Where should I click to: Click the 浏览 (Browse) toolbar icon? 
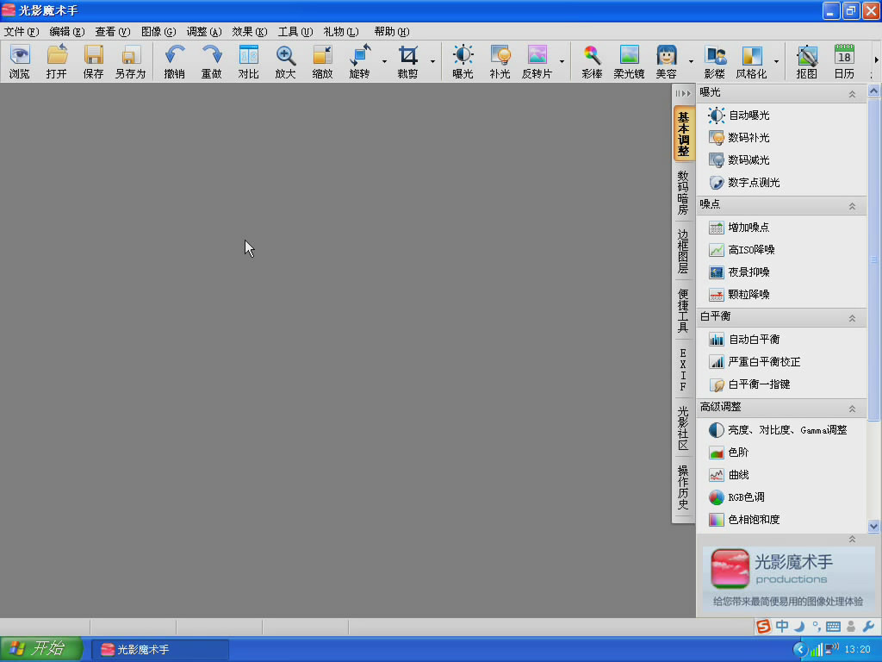click(x=20, y=61)
